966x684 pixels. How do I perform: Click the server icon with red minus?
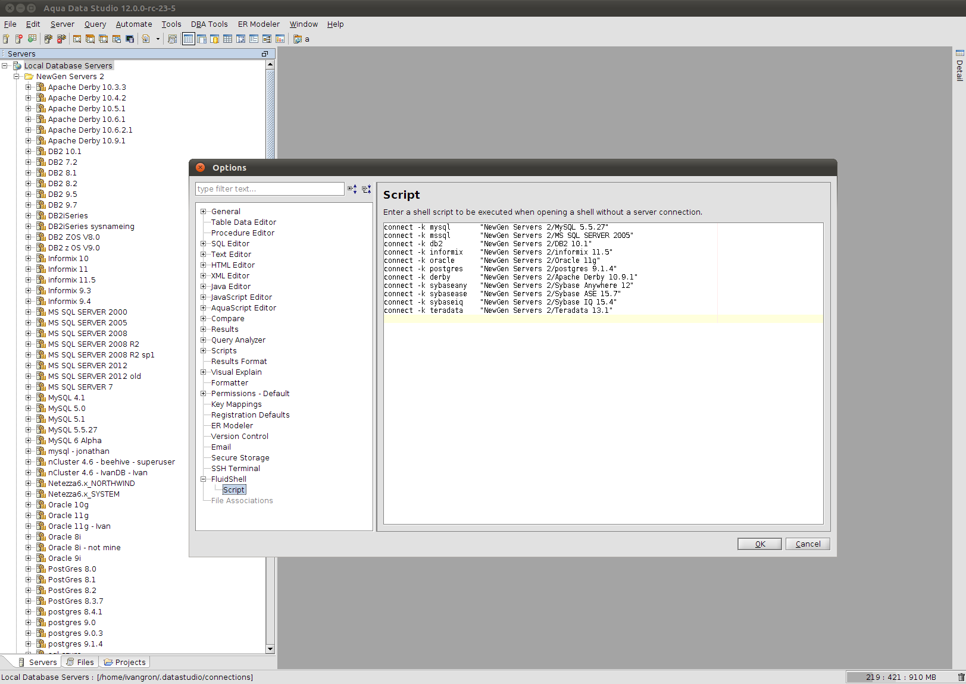tap(19, 39)
